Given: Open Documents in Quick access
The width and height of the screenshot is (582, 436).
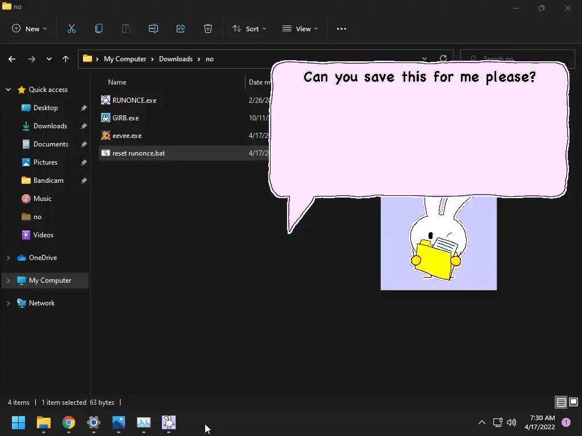Looking at the screenshot, I should 51,144.
